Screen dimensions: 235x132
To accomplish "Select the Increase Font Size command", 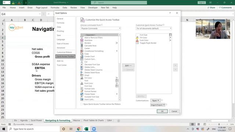I will click(x=100, y=97).
